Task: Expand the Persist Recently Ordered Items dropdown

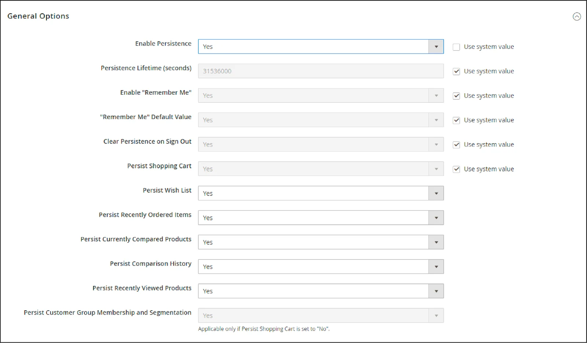Action: tap(321, 218)
